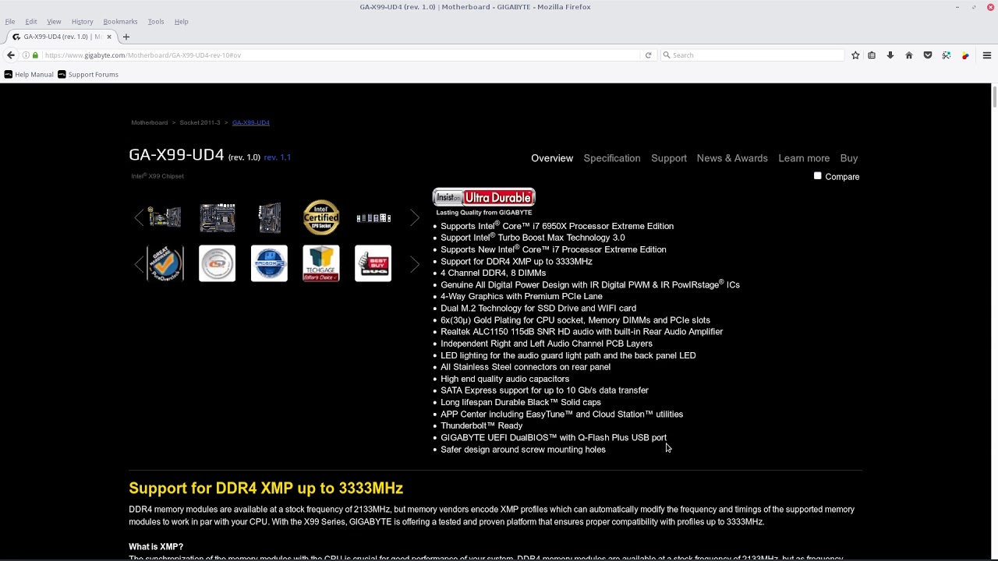
Task: Show bookmarks list icon in toolbar
Action: (872, 55)
